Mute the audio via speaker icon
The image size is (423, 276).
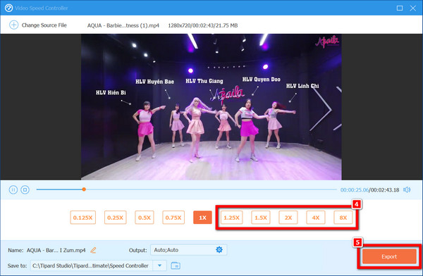pyautogui.click(x=407, y=190)
